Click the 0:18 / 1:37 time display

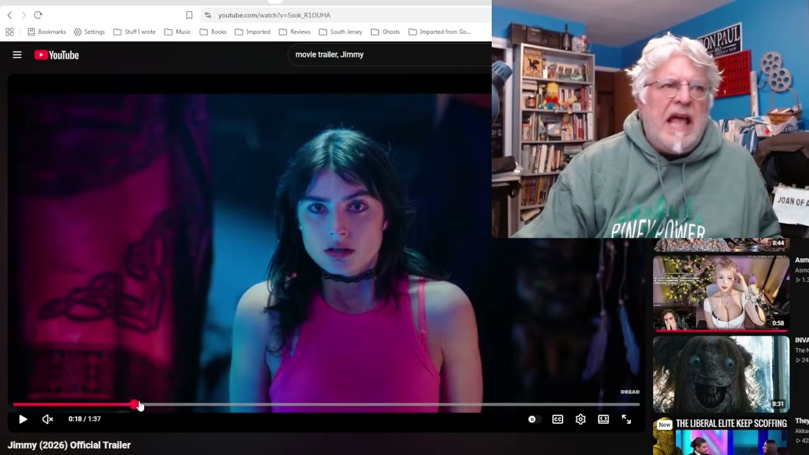pyautogui.click(x=85, y=419)
